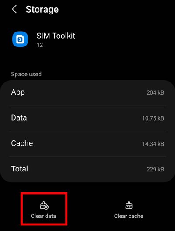The width and height of the screenshot is (175, 231).
Task: Select the Clear data text label
Action: (43, 216)
